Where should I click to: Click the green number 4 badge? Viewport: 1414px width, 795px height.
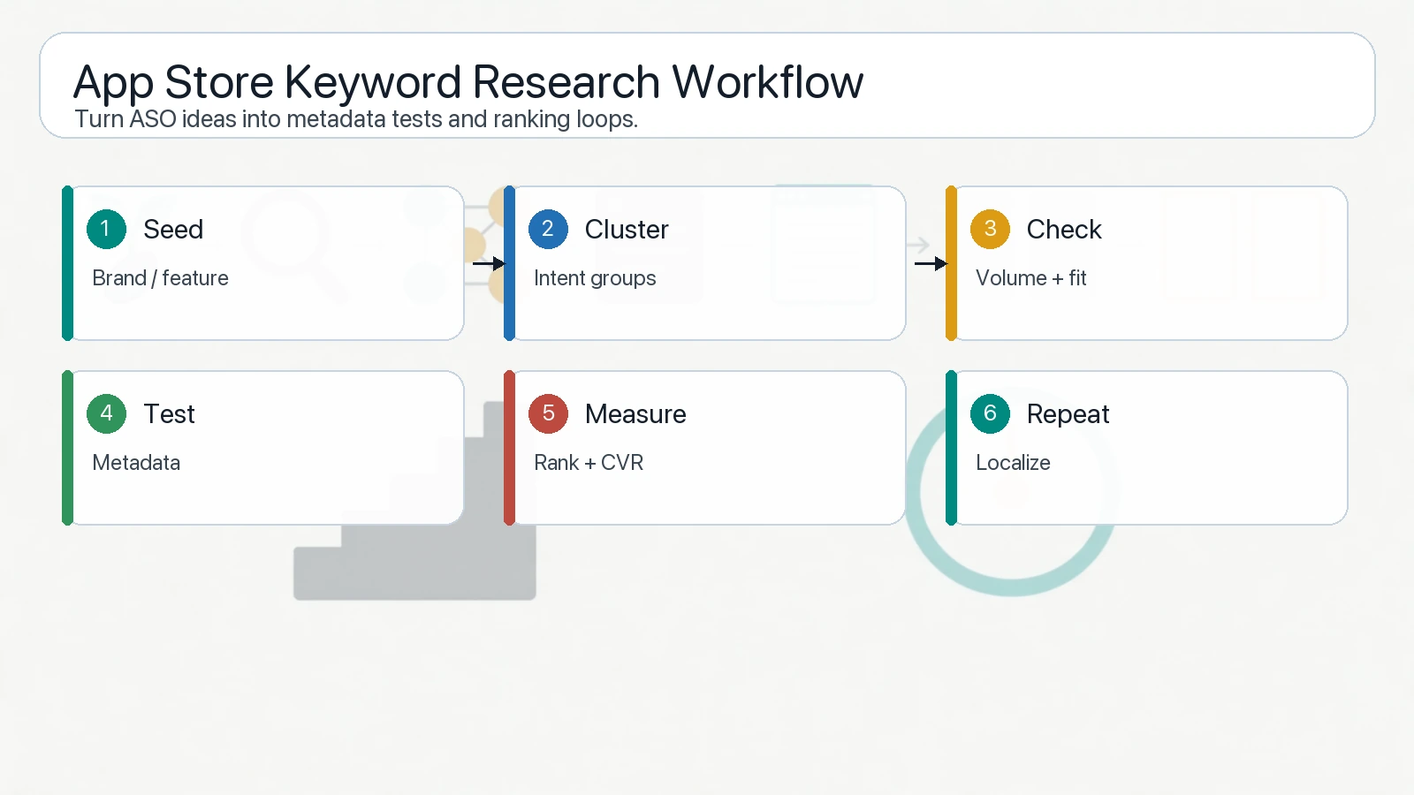coord(106,413)
